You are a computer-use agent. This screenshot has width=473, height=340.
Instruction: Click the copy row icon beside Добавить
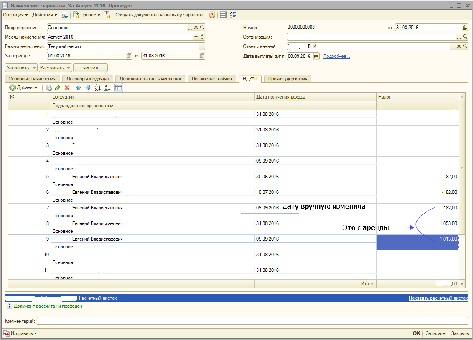pos(48,87)
